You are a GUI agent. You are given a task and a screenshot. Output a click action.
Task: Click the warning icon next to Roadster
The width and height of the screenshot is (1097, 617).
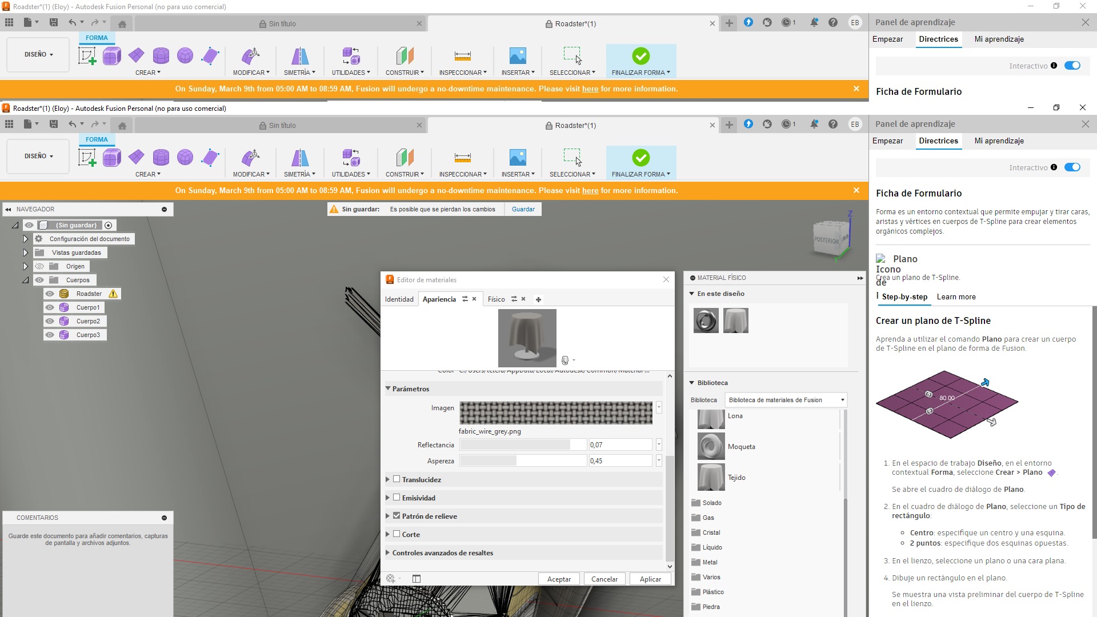tap(113, 294)
